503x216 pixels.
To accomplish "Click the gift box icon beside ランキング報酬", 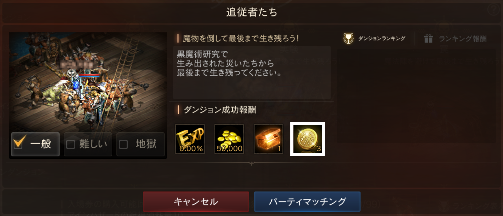I will click(428, 38).
